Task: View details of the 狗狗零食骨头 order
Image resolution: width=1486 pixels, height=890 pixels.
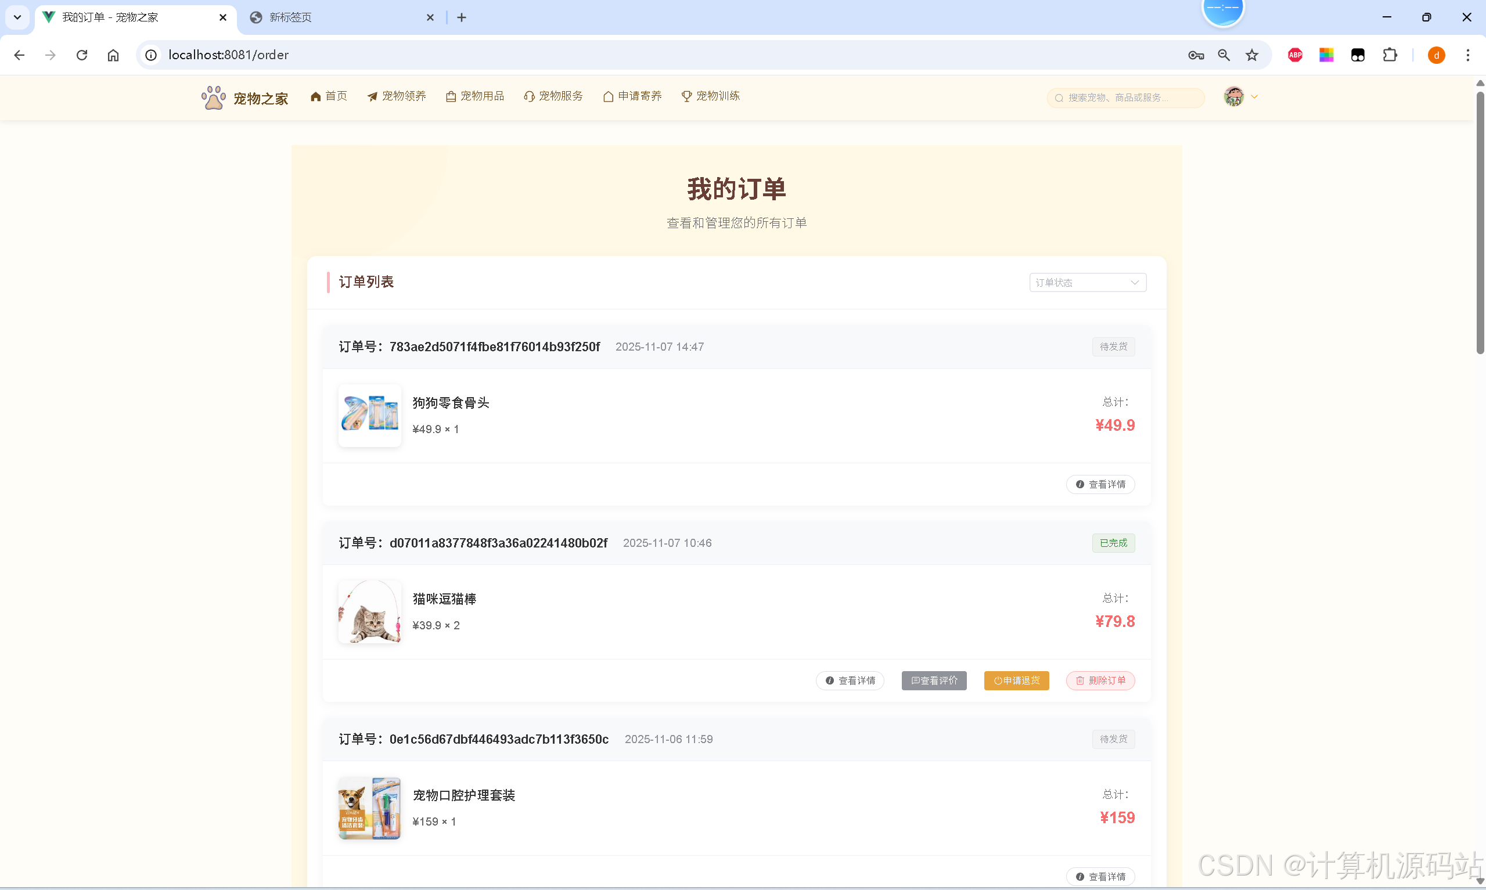Action: click(1100, 485)
